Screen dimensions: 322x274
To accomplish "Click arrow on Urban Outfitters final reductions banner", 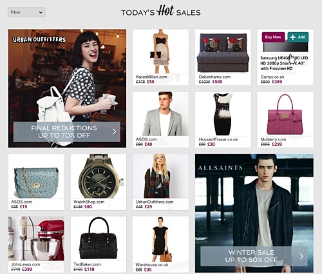I will [x=114, y=132].
